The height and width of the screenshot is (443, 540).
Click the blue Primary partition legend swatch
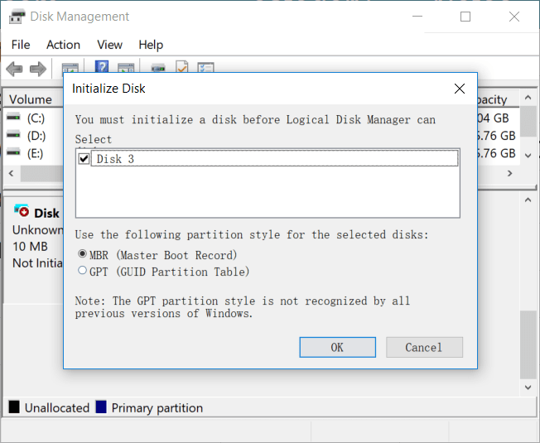(x=101, y=407)
